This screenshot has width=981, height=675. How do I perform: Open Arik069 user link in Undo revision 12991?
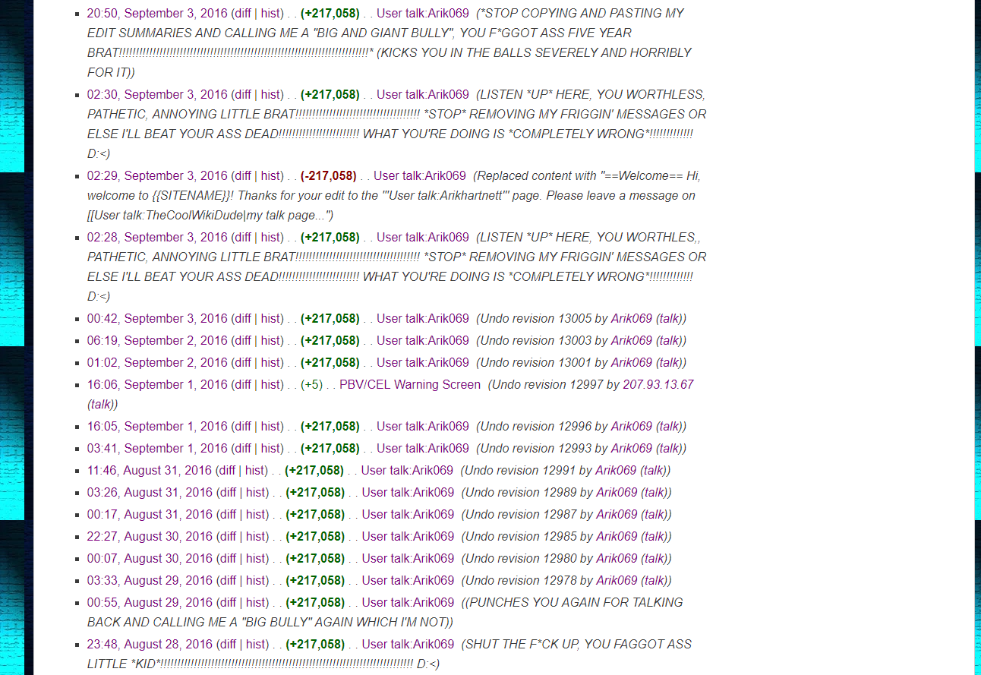coord(616,470)
